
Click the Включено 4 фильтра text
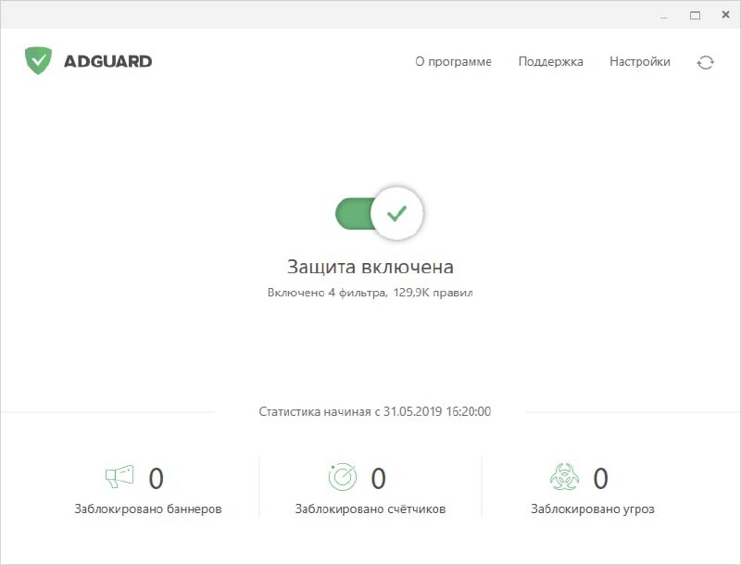(327, 293)
